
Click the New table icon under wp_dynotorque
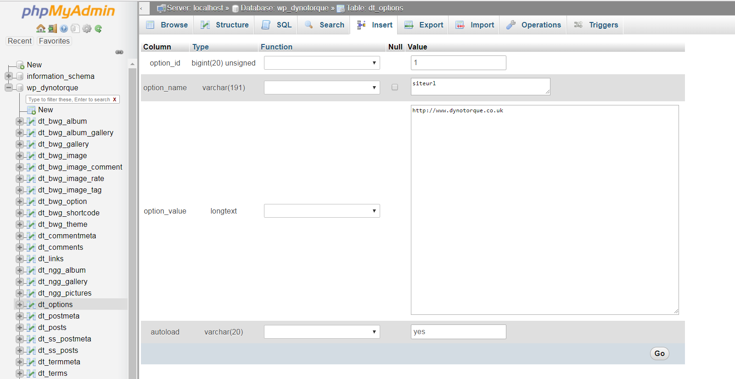pos(31,110)
